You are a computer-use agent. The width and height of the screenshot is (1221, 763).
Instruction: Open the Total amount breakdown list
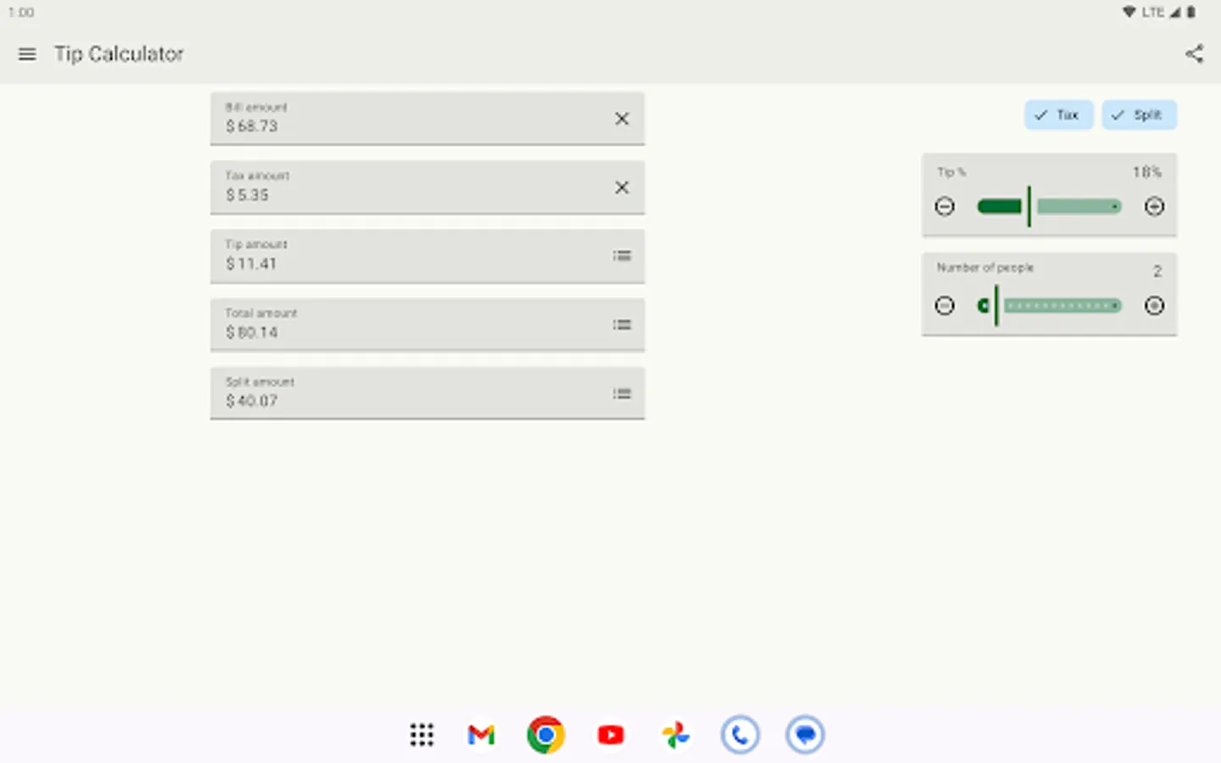tap(622, 325)
